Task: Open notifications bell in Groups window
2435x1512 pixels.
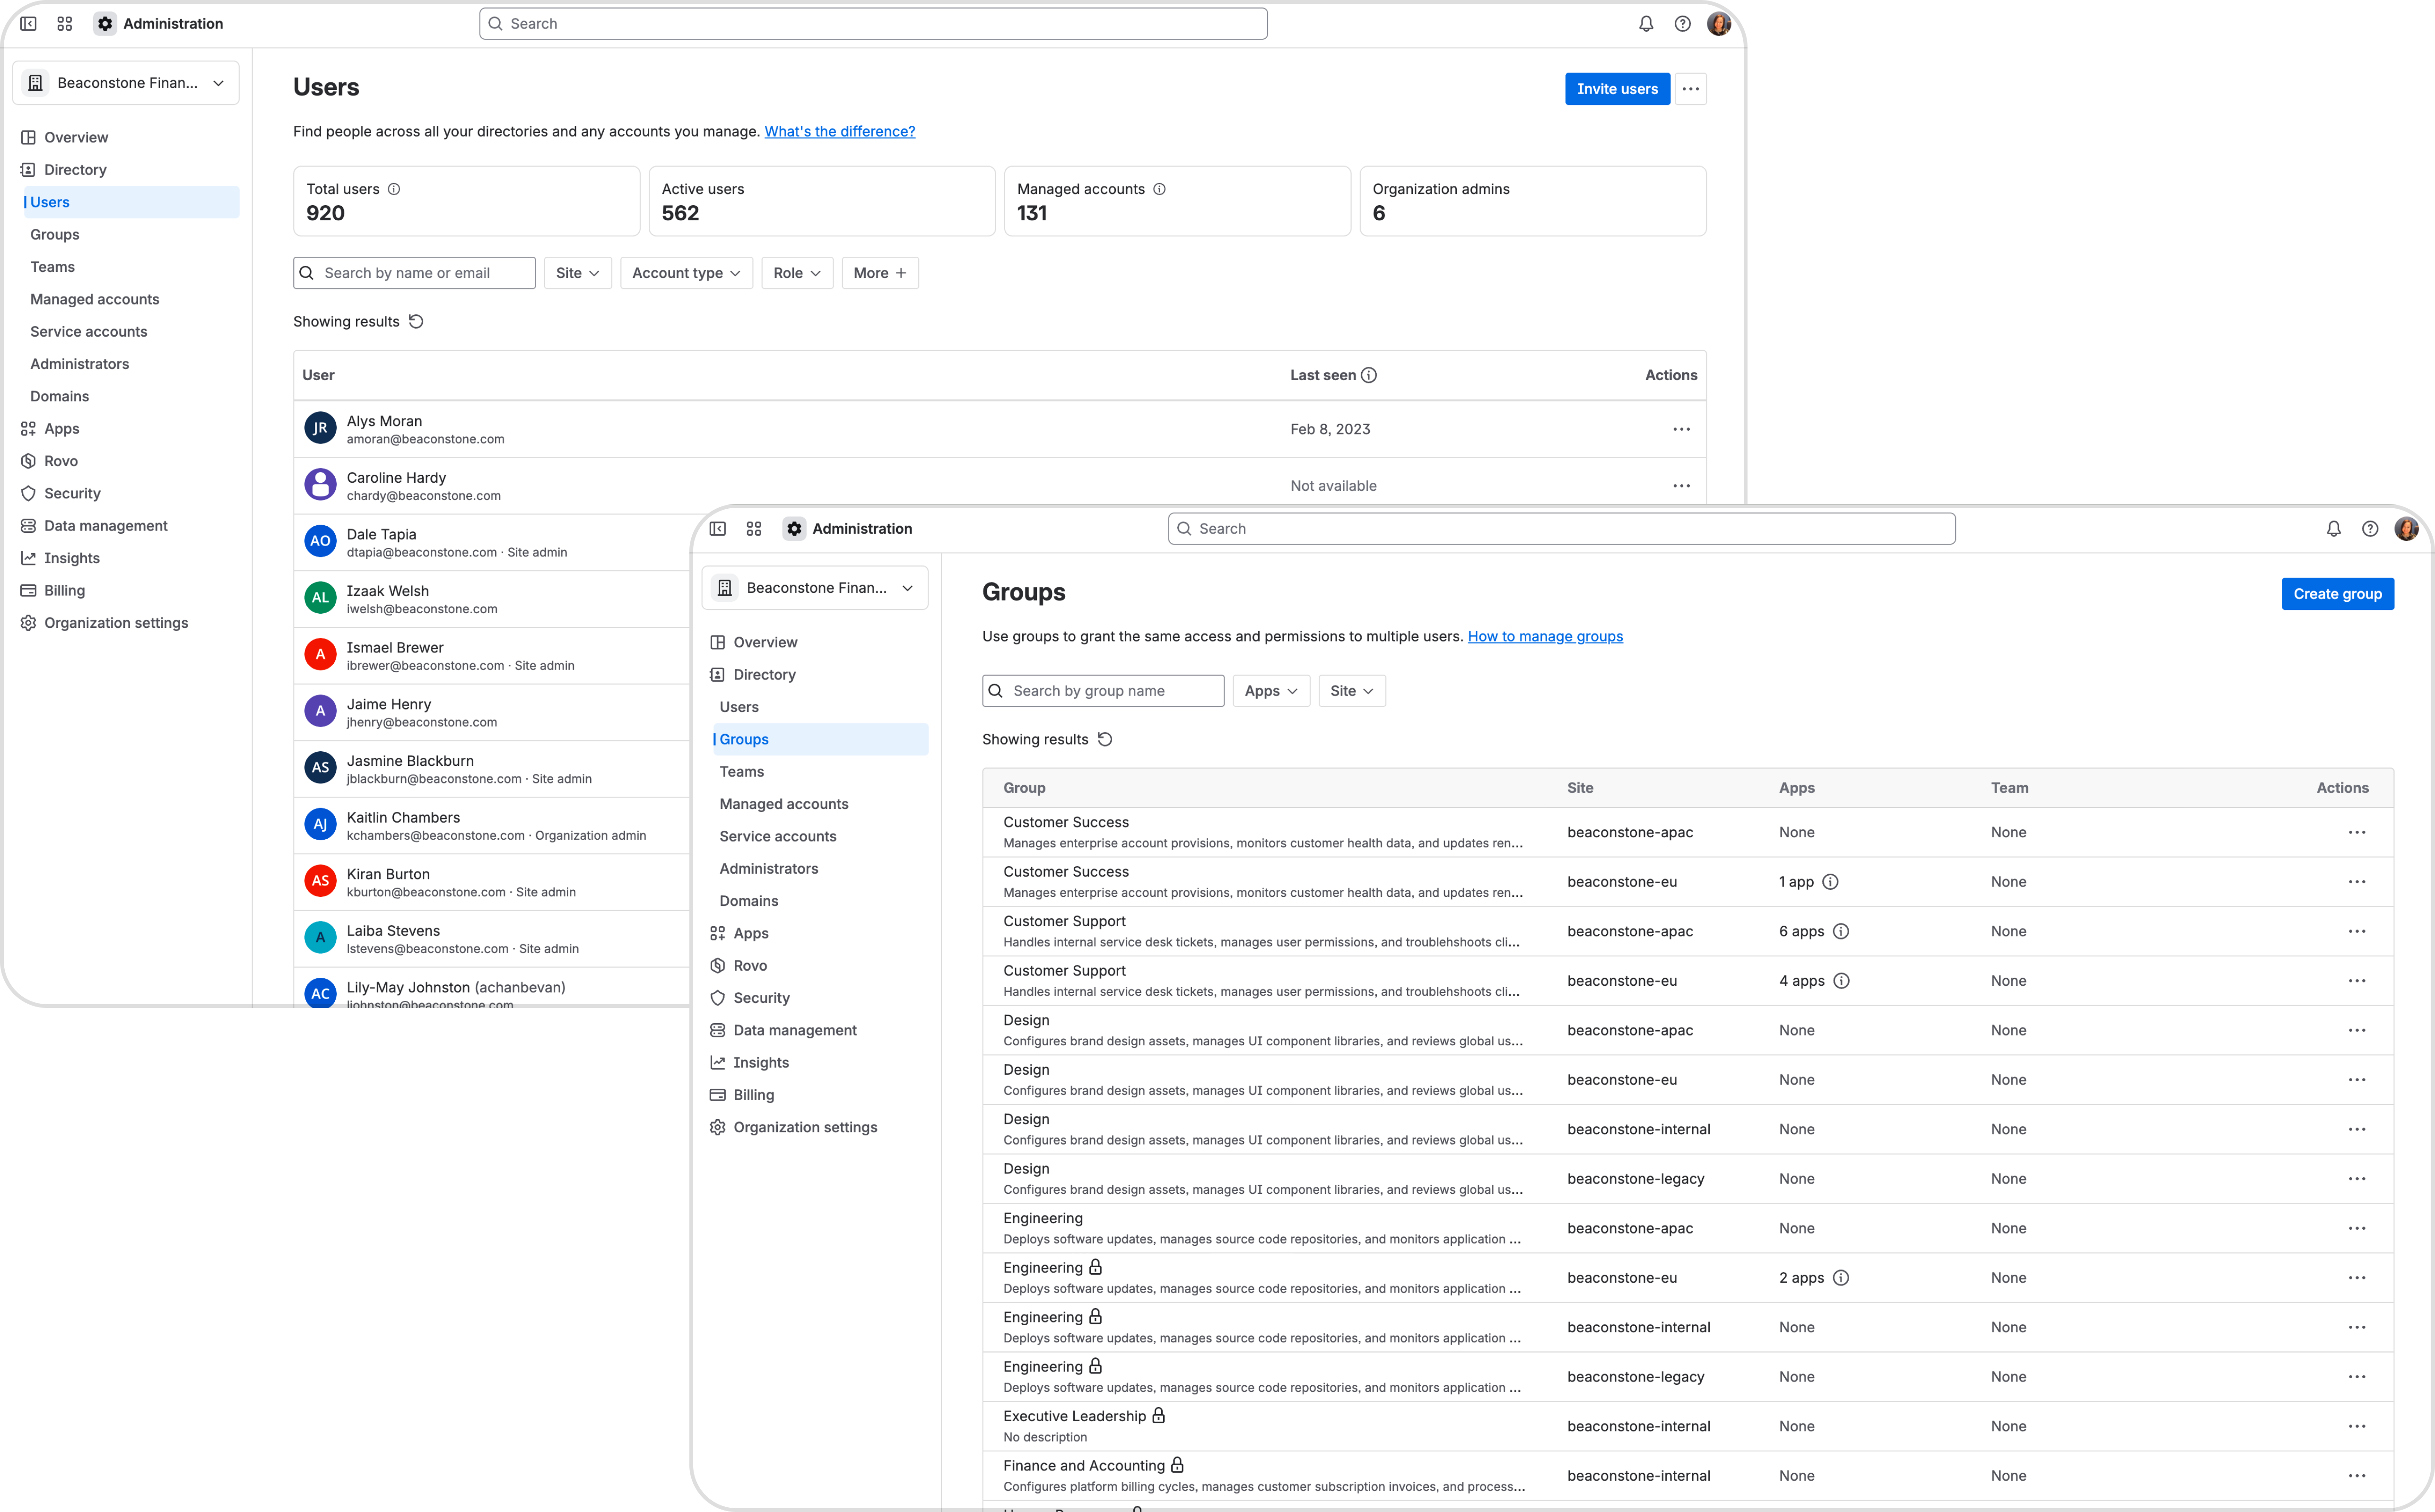Action: [2334, 529]
